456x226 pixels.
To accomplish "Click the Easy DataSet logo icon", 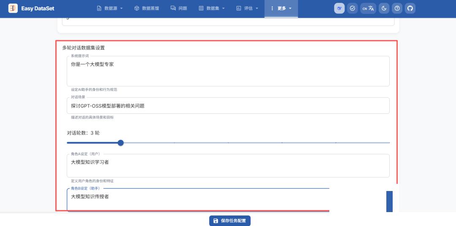I will point(13,8).
